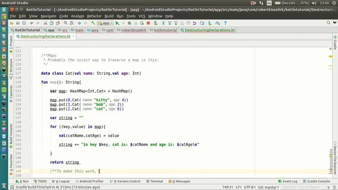Click the Undo arrow toolbar icon

click(32, 23)
